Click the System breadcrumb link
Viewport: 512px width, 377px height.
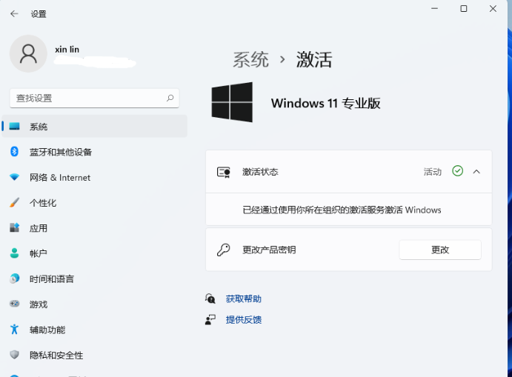click(250, 59)
